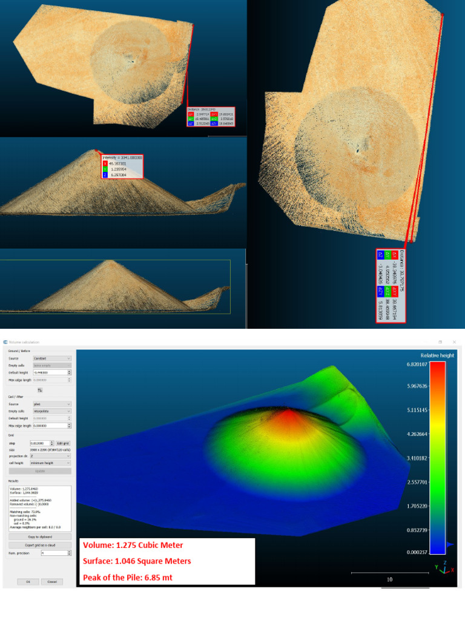Click the swap ground and ceil arrows icon
The image size is (465, 620).
point(40,390)
